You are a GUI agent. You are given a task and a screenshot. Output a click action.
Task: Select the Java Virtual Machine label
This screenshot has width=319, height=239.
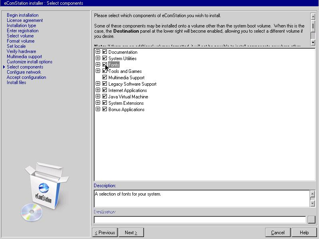[x=128, y=97]
